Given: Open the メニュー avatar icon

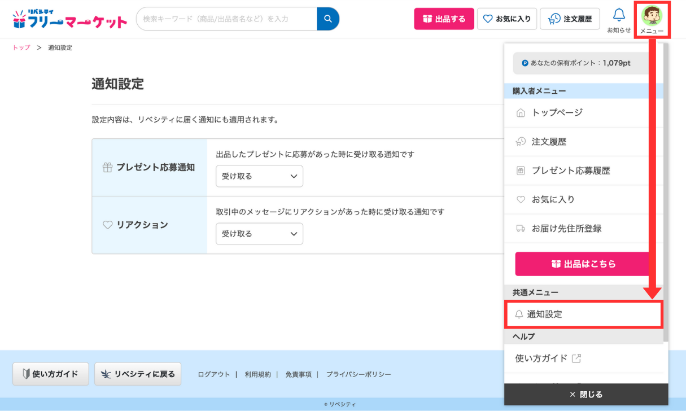Looking at the screenshot, I should (x=652, y=15).
